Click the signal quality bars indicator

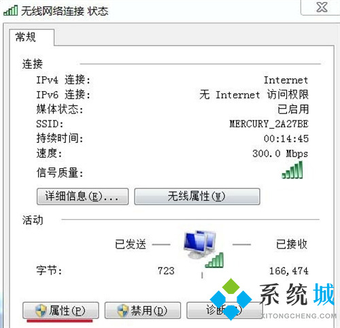(292, 170)
